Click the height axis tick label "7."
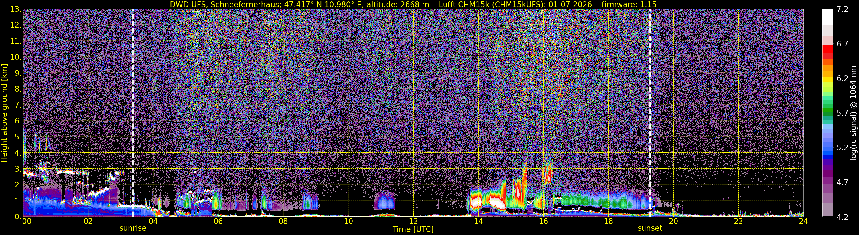 tap(18, 105)
